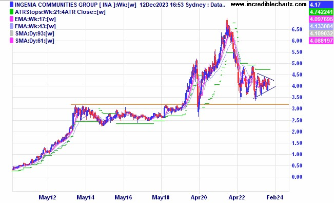Click the 5.50 price axis label

[x=297, y=52]
